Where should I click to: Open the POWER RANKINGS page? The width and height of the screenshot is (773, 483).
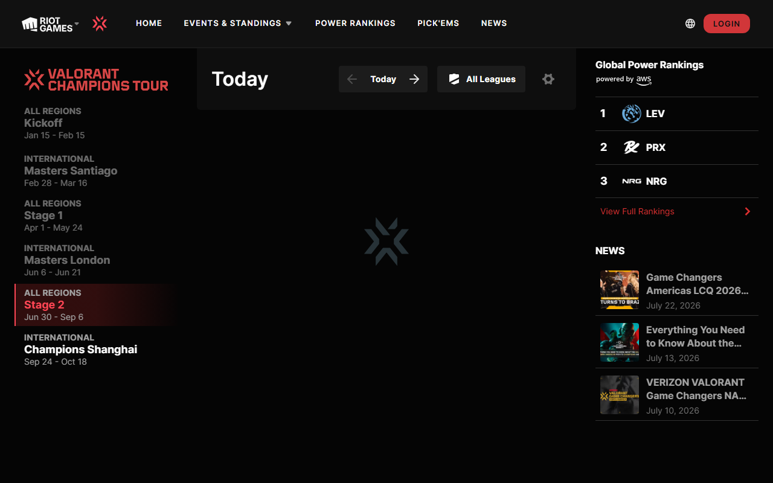[355, 24]
